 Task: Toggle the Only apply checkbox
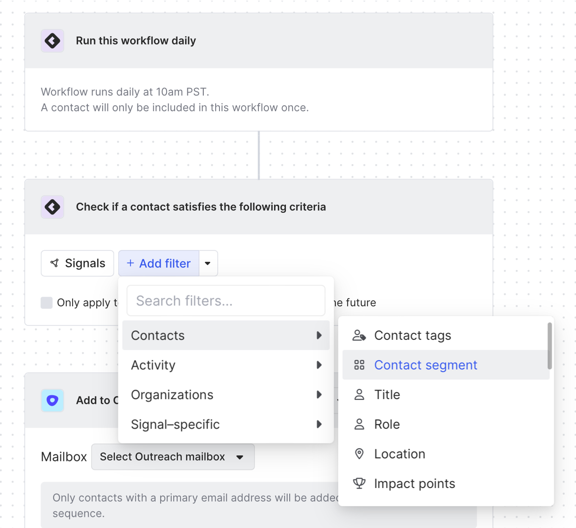[47, 302]
